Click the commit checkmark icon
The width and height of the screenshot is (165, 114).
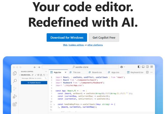(36, 75)
